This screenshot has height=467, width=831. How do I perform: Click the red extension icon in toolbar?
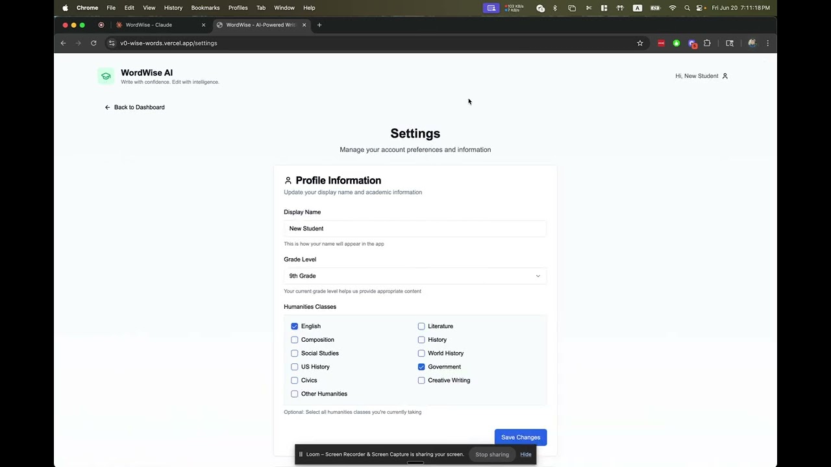[661, 43]
